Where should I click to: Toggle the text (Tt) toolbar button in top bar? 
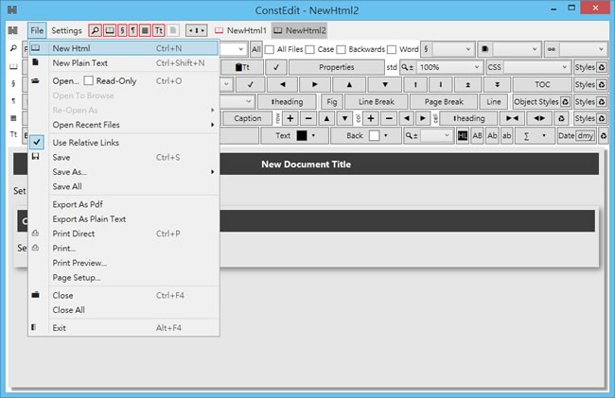point(158,30)
